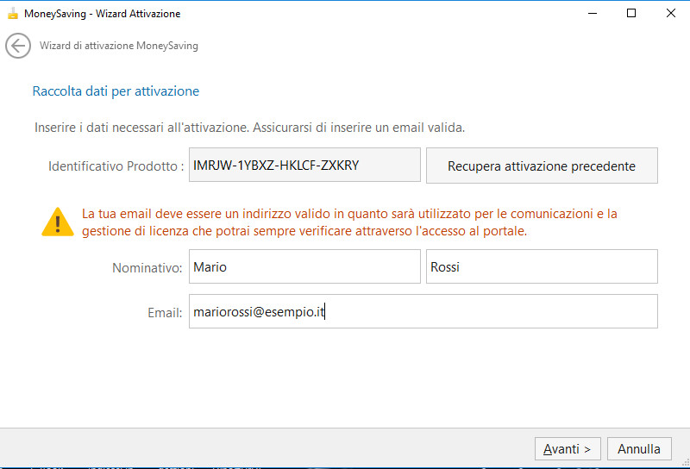Click the Email label
This screenshot has height=469, width=690.
click(165, 312)
